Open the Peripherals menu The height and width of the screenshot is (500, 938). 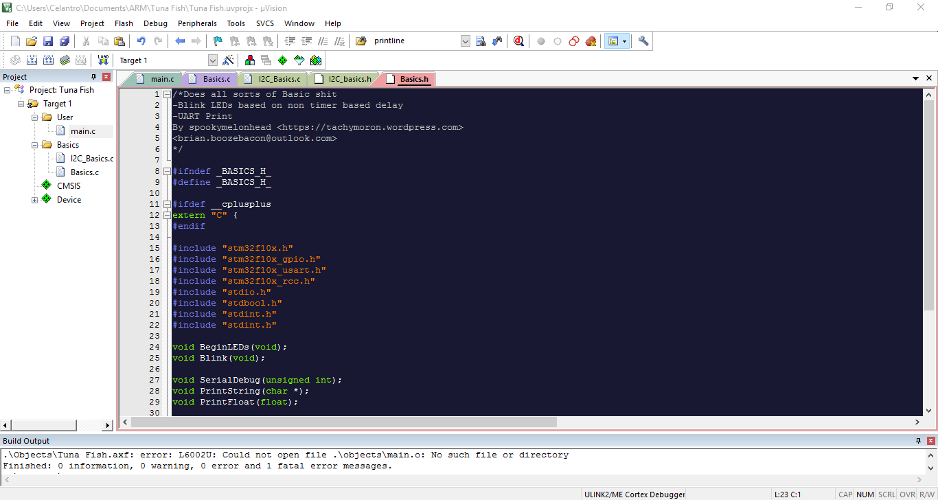click(197, 23)
